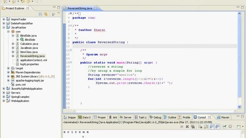The height and width of the screenshot is (138, 246).
Task: Click in the String reverse="america" line
Action: tap(112, 75)
